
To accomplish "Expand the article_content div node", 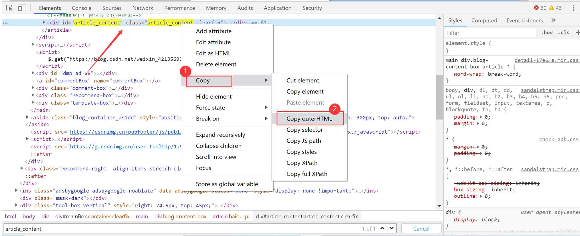I will [44, 22].
